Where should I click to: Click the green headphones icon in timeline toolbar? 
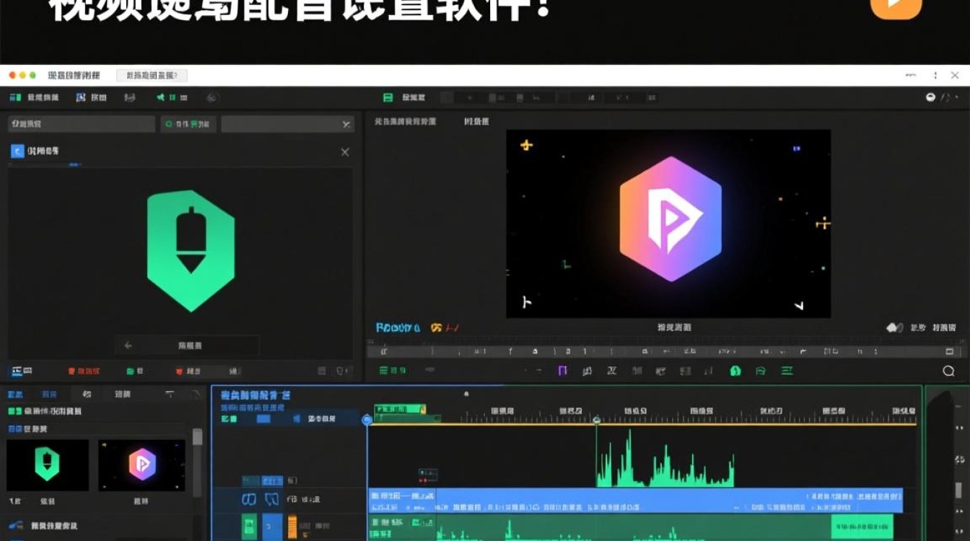[760, 371]
